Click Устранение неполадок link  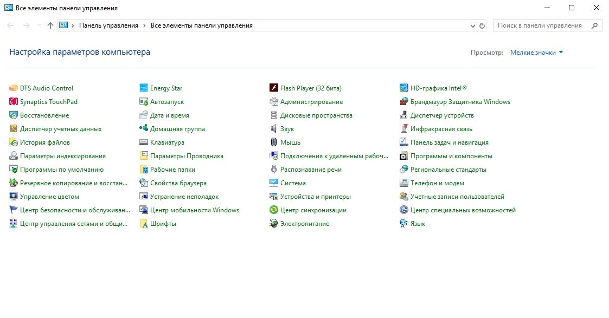click(x=184, y=197)
